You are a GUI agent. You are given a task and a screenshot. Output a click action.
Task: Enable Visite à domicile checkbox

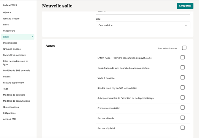click(x=182, y=77)
